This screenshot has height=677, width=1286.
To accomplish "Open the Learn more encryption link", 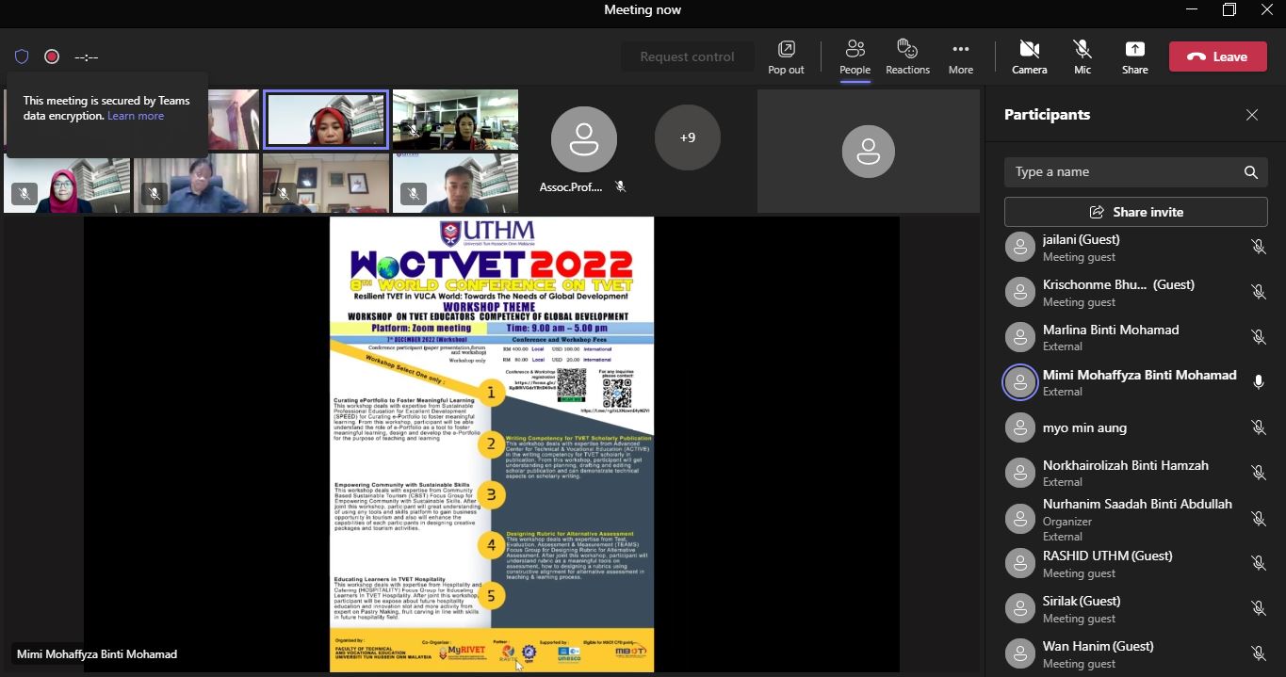I will (x=136, y=116).
